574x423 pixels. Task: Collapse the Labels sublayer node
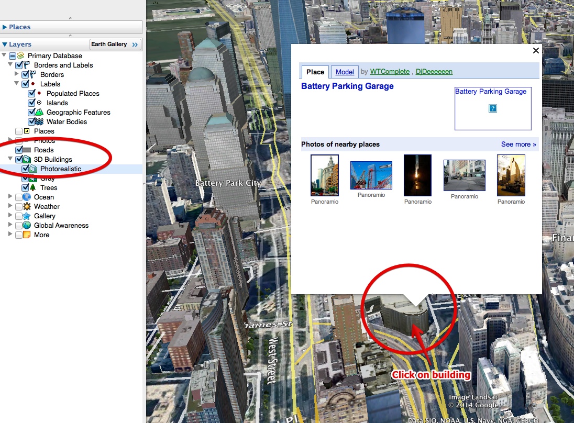click(x=16, y=83)
